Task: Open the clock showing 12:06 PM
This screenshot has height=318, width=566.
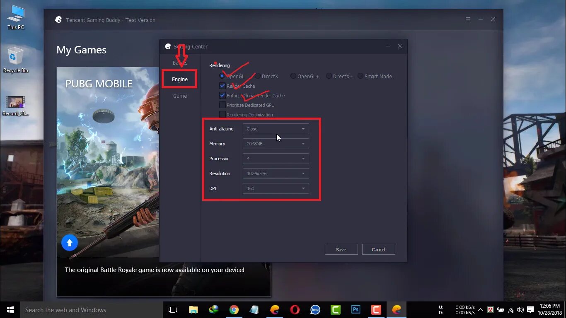Action: [x=549, y=310]
